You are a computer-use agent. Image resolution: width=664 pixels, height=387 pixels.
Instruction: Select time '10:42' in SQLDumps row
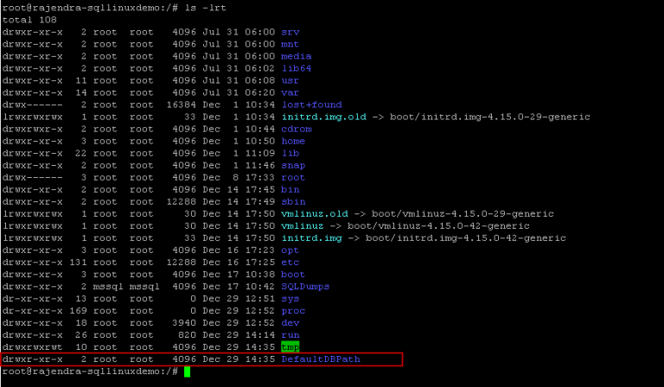tap(260, 287)
